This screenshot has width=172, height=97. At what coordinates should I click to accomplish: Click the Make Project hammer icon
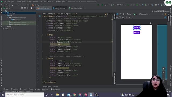coord(98,5)
